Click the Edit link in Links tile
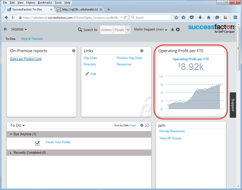 pyautogui.click(x=93, y=74)
